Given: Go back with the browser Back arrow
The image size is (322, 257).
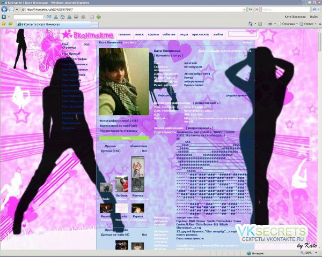Looking at the screenshot, I should 4,10.
